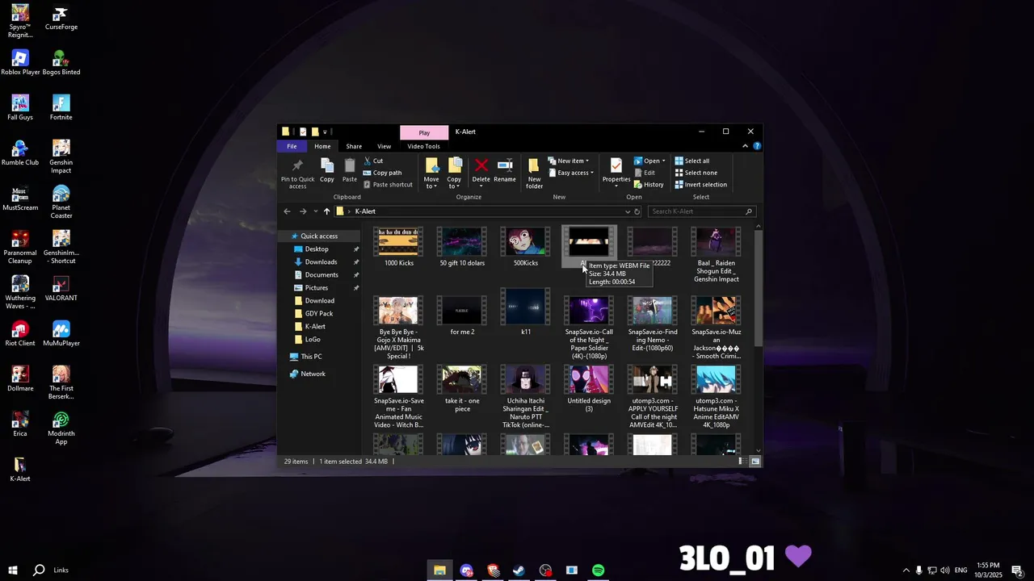Click the Copy icon in Clipboard group

327,170
